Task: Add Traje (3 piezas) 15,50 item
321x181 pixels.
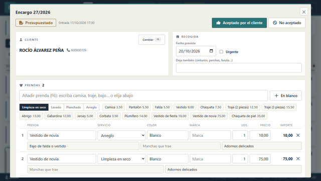Action: tap(279, 107)
